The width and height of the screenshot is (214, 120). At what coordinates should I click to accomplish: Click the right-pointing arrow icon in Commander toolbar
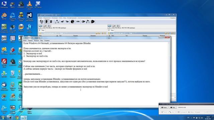coord(67,21)
